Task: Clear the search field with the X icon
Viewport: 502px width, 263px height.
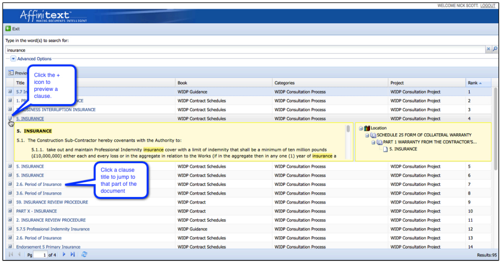Action: [488, 49]
